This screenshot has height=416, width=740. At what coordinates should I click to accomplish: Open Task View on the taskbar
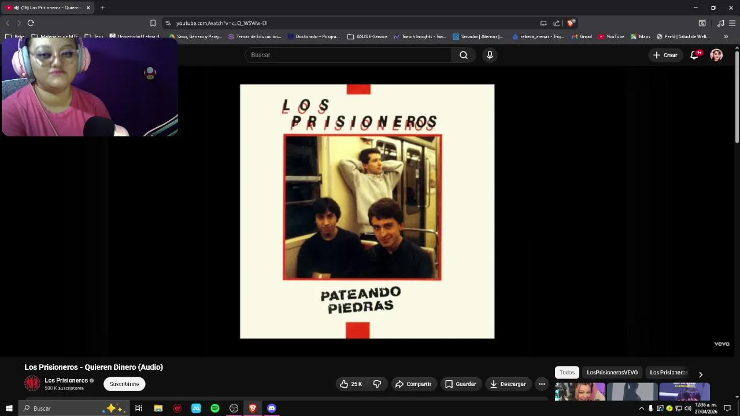139,408
